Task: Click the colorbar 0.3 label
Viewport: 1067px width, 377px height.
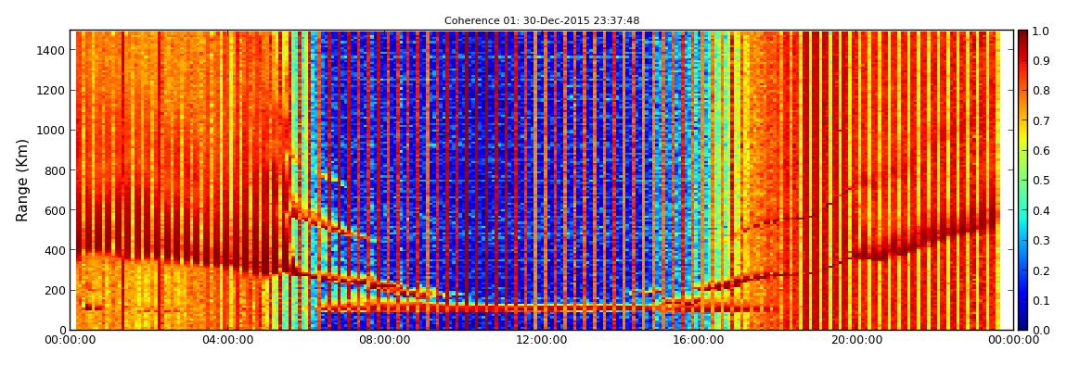Action: pos(1042,241)
